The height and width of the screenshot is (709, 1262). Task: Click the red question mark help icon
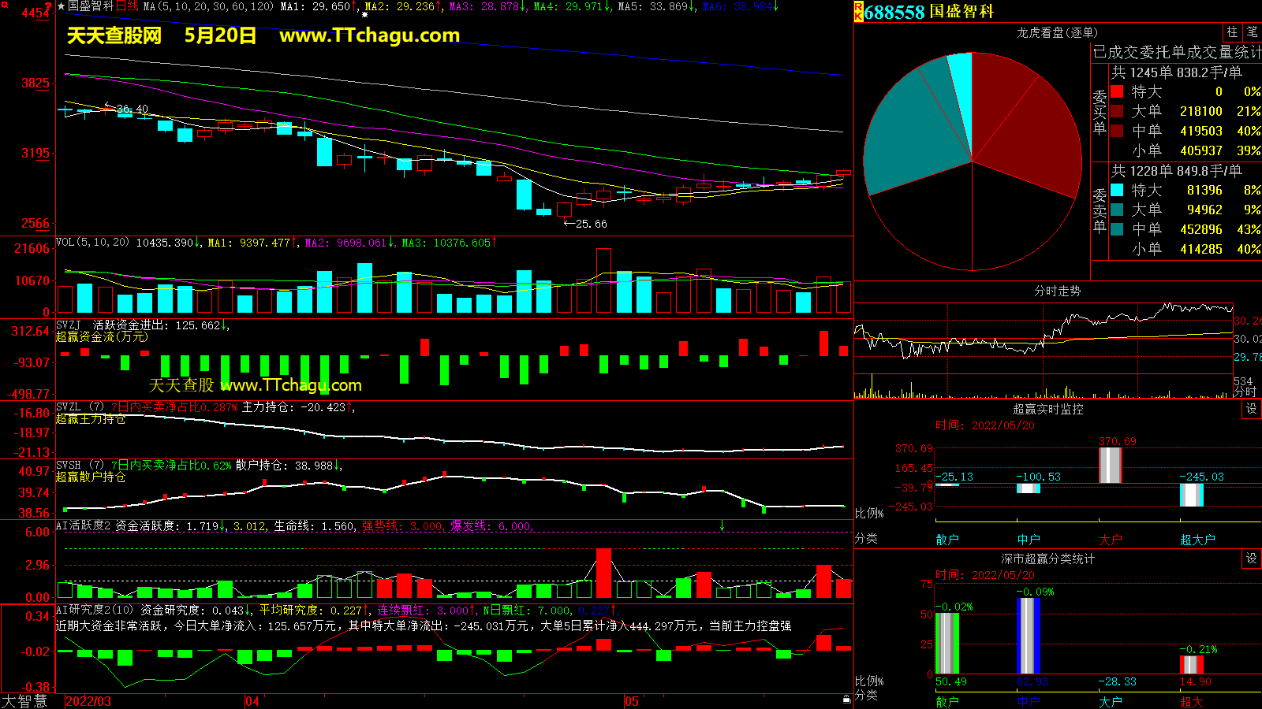pos(49,6)
